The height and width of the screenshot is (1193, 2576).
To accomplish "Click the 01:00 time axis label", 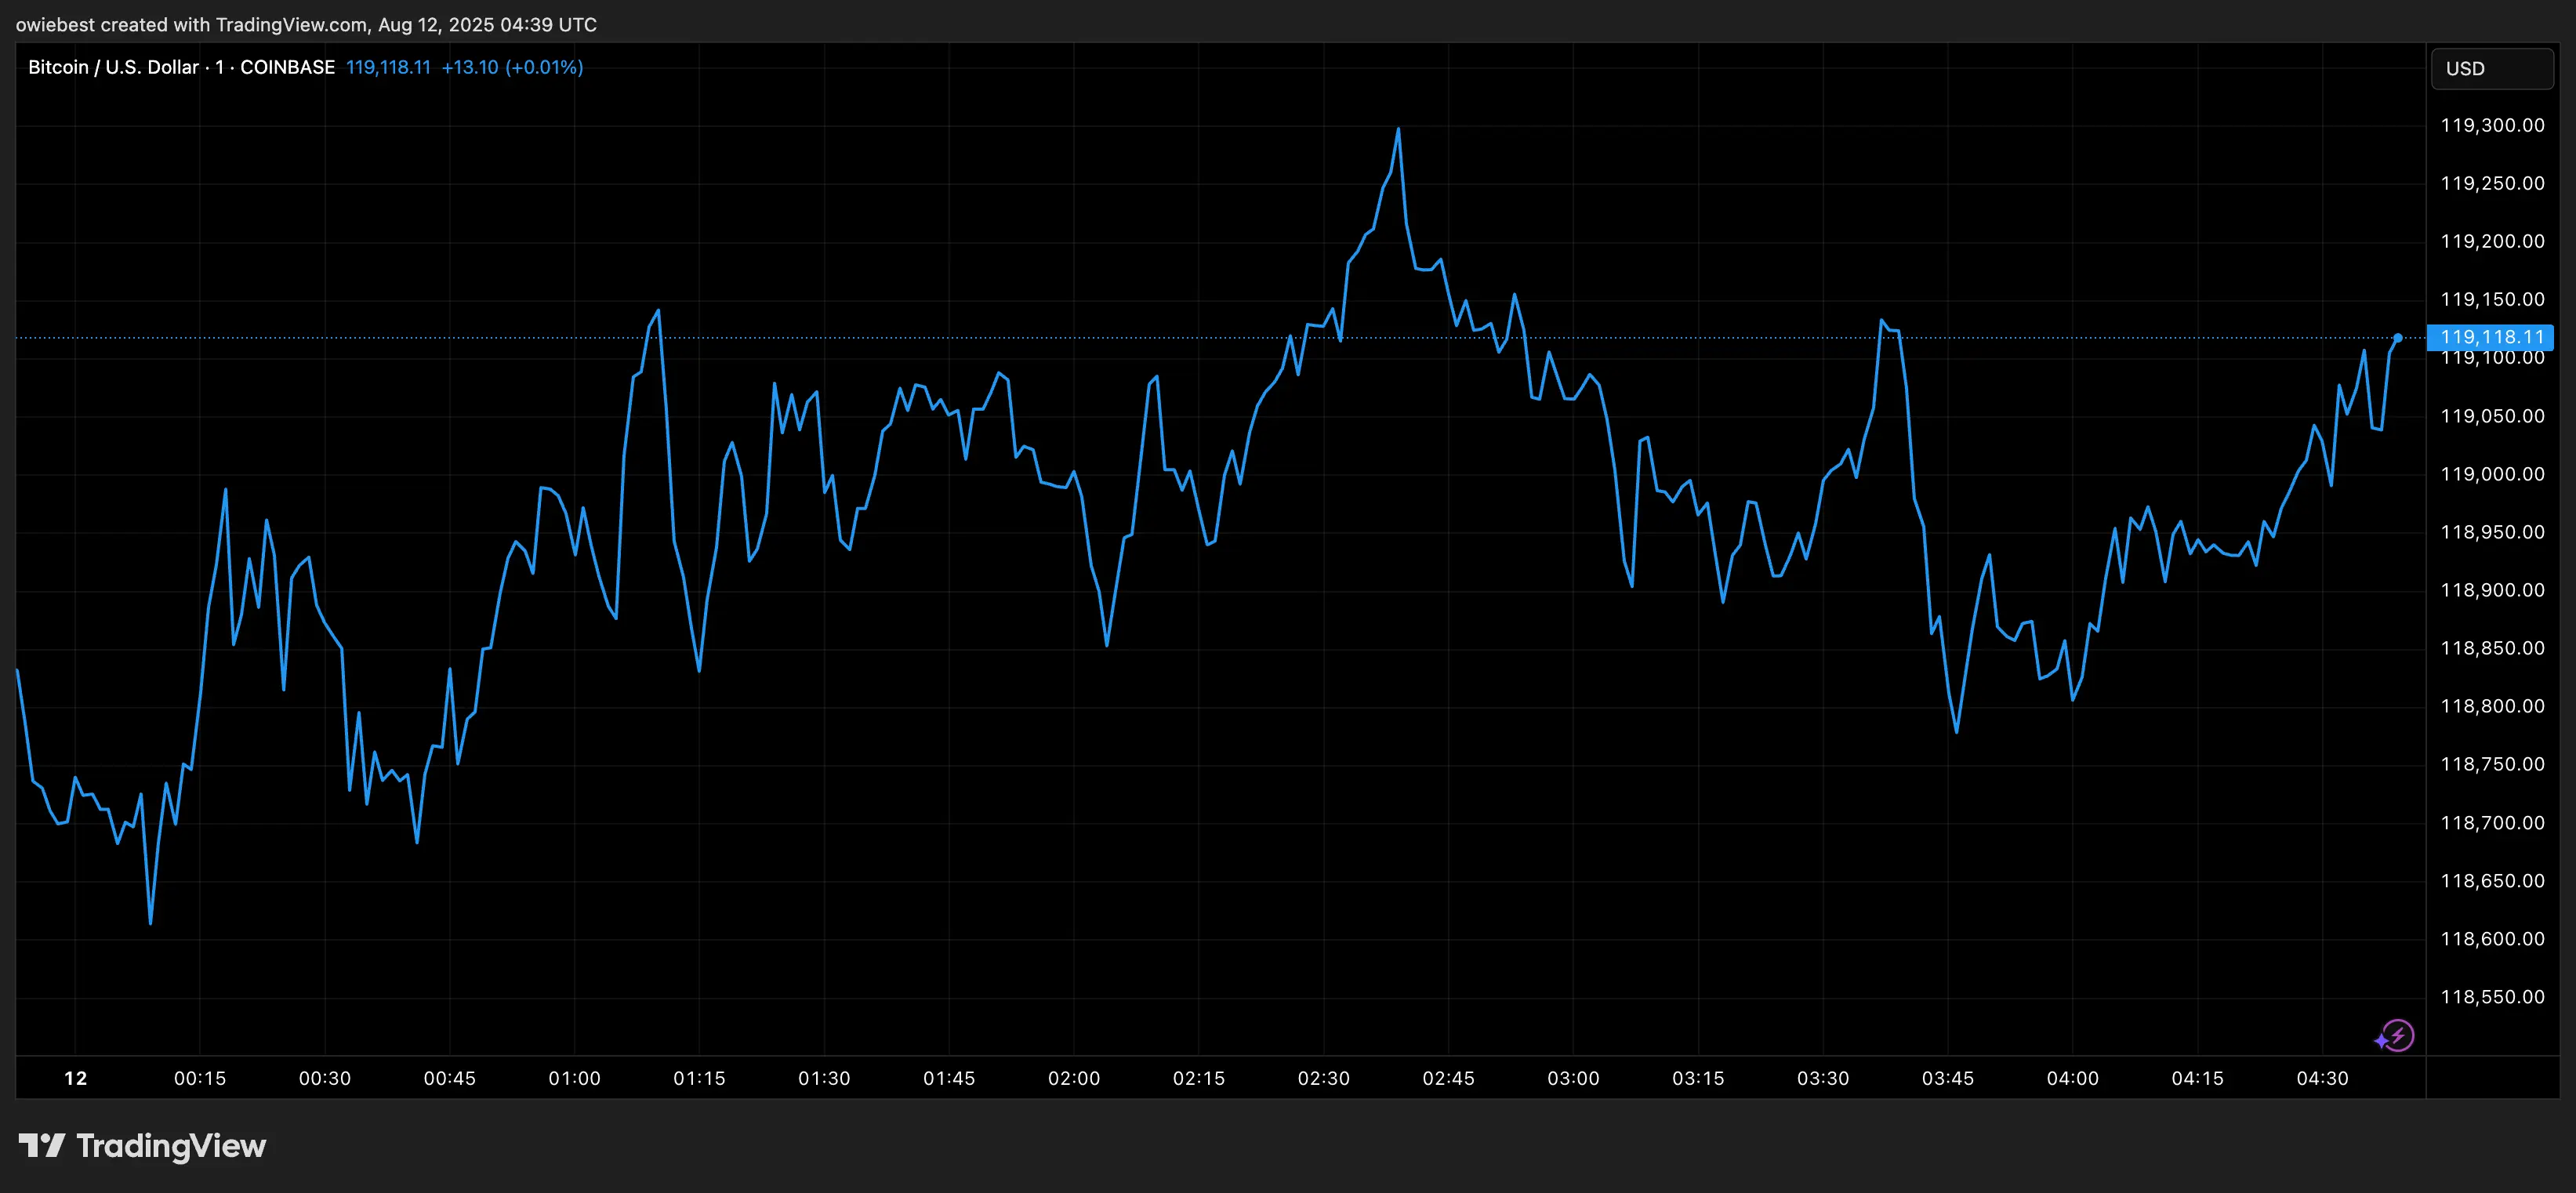I will click(x=575, y=1078).
